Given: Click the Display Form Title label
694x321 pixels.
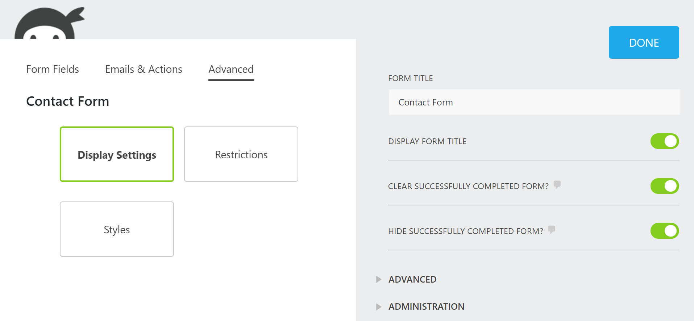Looking at the screenshot, I should (427, 141).
